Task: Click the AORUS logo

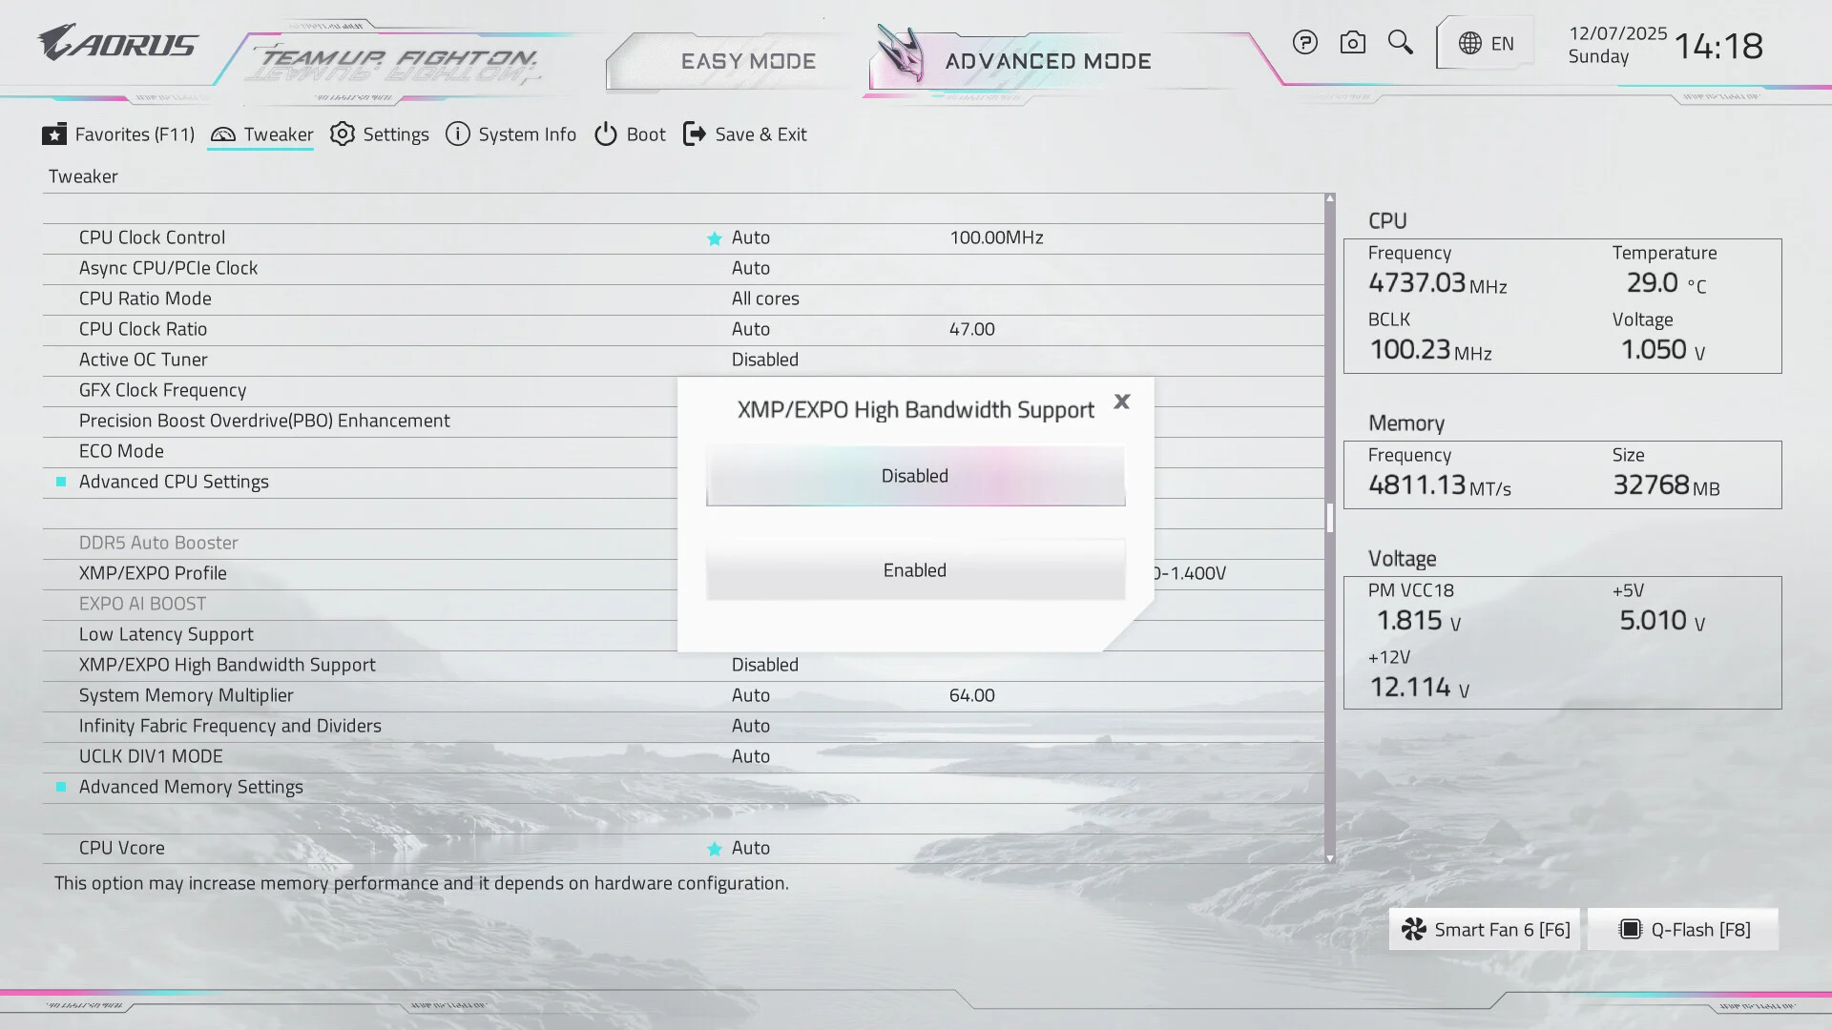Action: point(118,44)
